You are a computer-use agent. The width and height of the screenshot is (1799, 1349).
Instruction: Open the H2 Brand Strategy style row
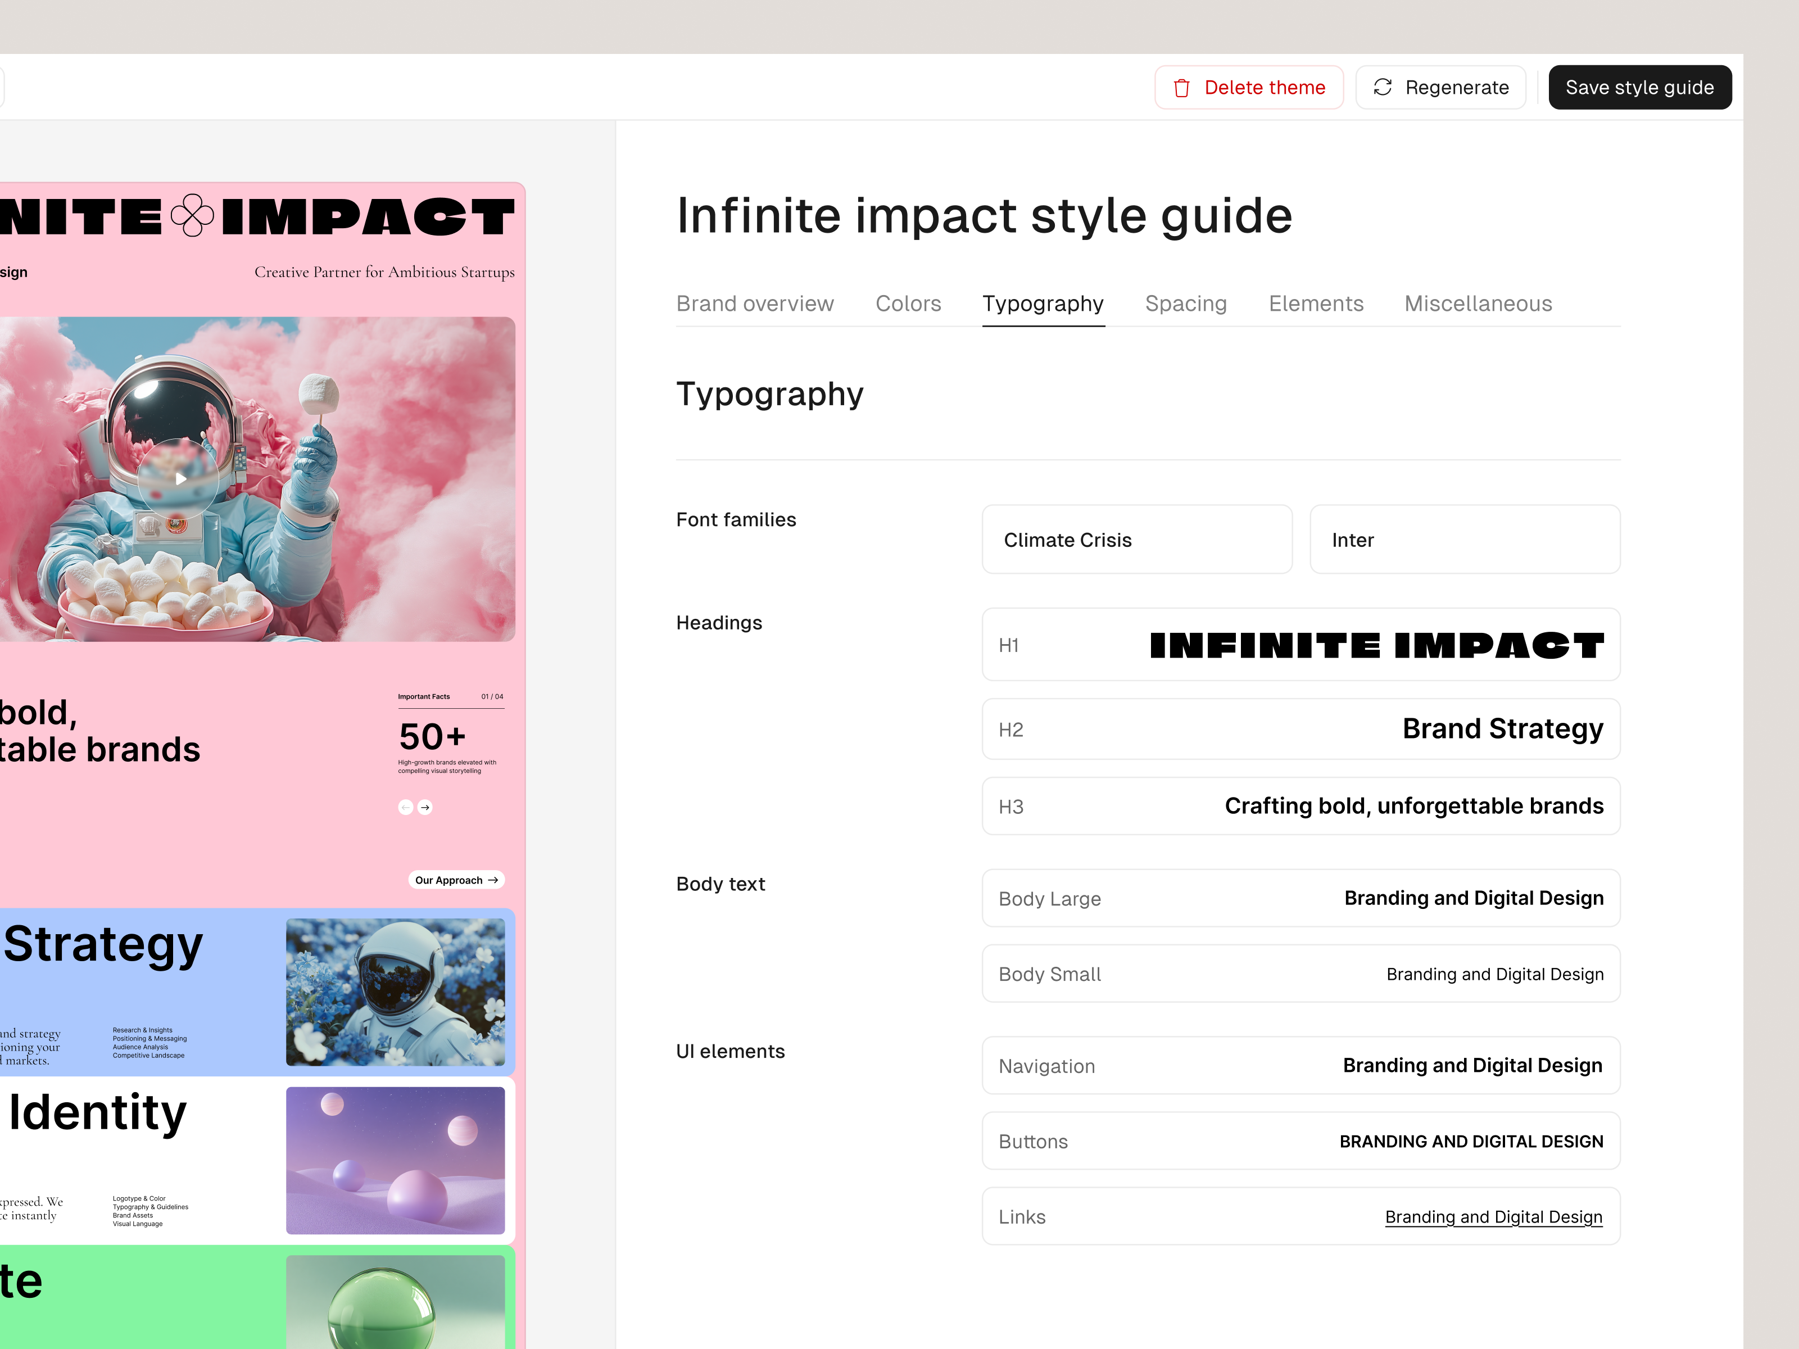[1301, 729]
